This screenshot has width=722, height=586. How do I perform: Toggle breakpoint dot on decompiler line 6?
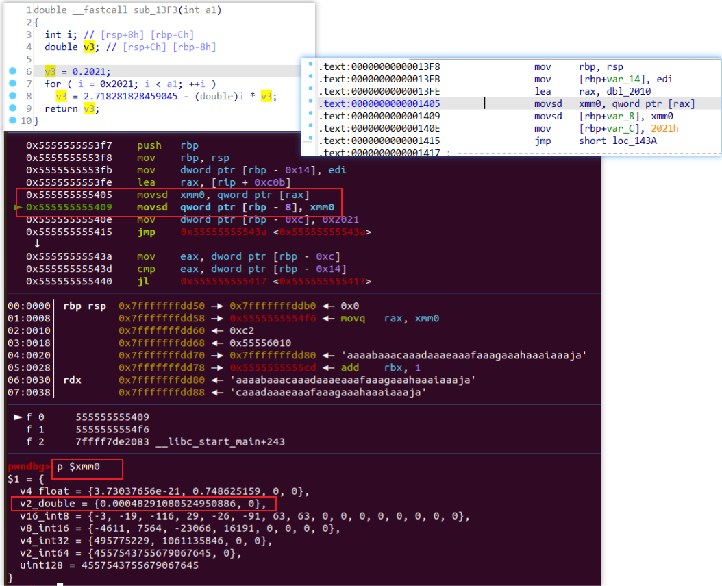13,71
